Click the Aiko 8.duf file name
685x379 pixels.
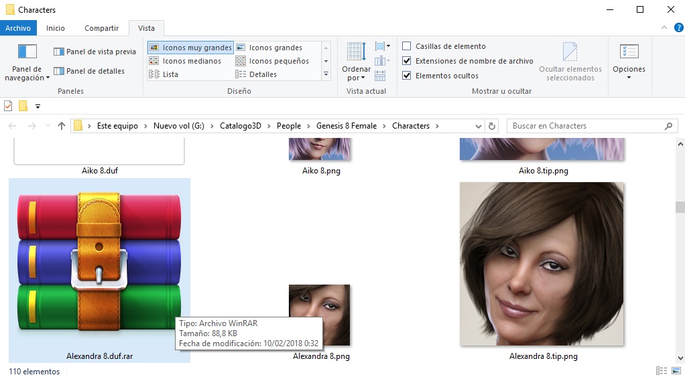[x=100, y=171]
